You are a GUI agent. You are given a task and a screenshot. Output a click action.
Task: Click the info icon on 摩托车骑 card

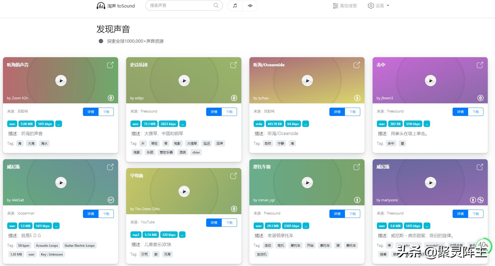click(x=357, y=200)
